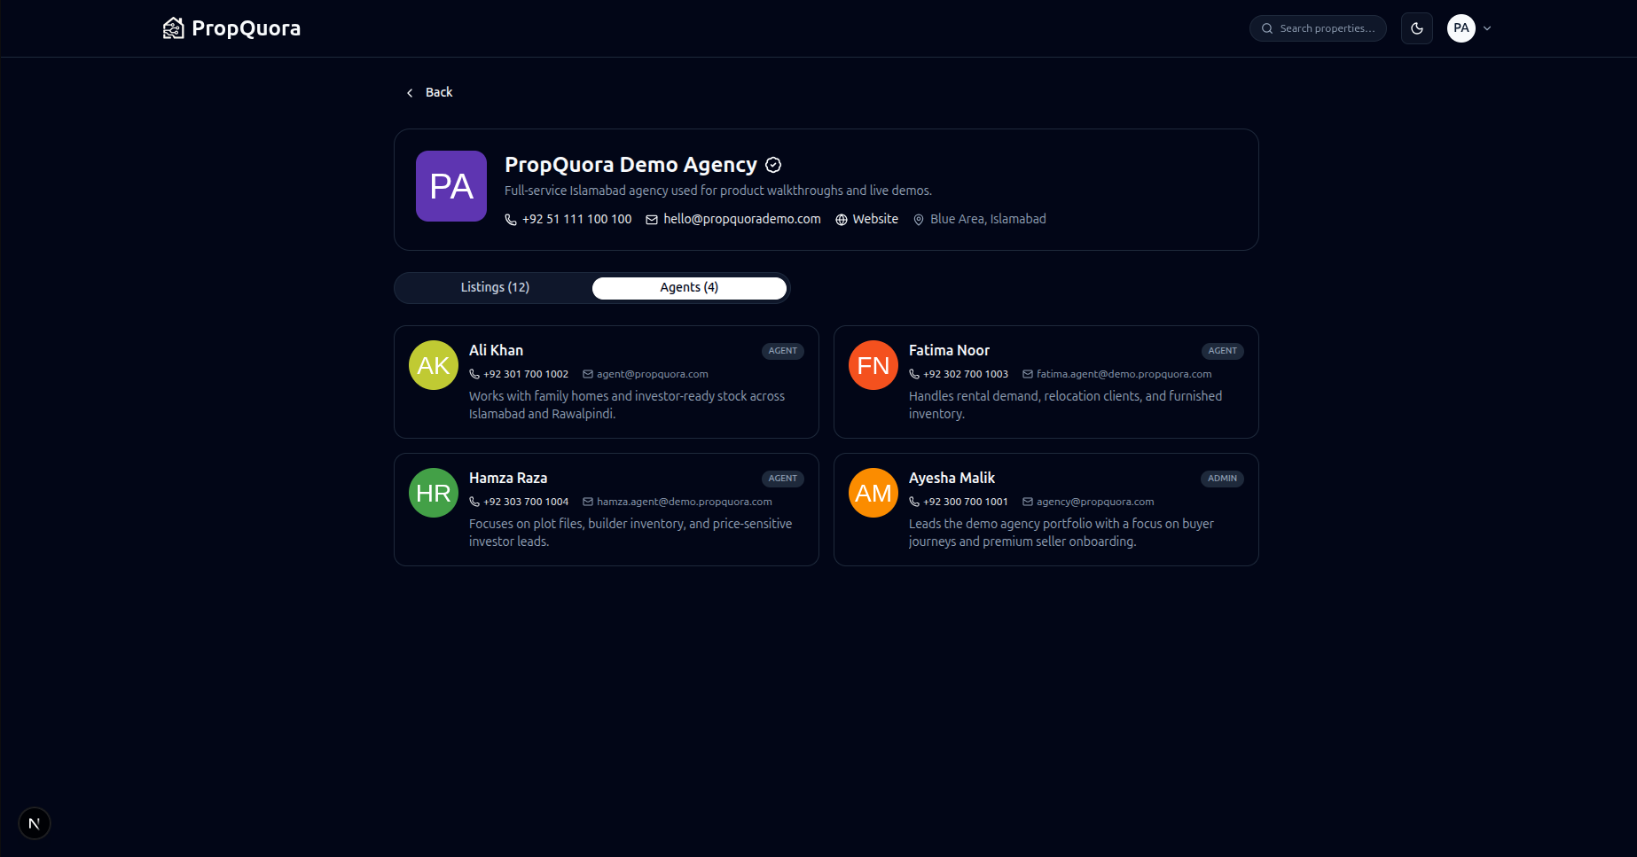Open Hamza Raza's agent name
This screenshot has height=857, width=1637.
(508, 478)
